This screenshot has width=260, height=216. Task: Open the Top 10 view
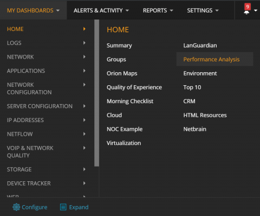192,87
